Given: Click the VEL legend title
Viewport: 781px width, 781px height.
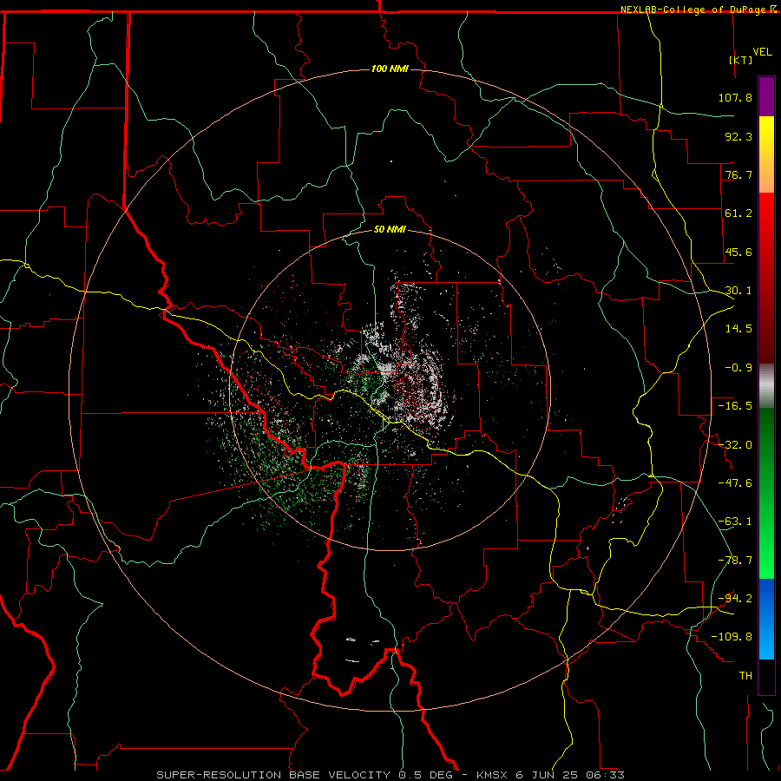Looking at the screenshot, I should [762, 52].
